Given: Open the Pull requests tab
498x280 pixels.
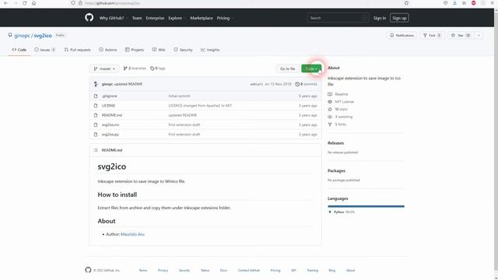Looking at the screenshot, I should click(x=77, y=50).
